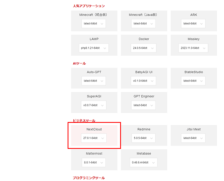Image resolution: width=224 pixels, height=181 pixels.
Task: Open the Metabase version dropdown
Action: pos(143,162)
